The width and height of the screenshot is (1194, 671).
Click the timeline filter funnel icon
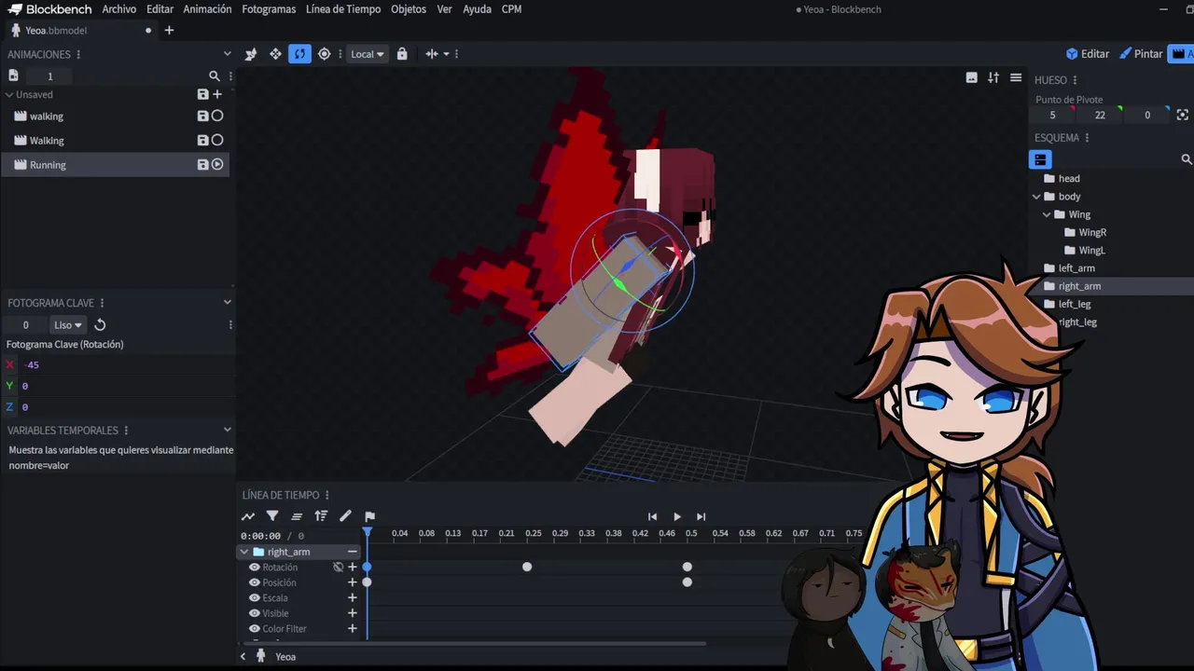click(x=272, y=516)
